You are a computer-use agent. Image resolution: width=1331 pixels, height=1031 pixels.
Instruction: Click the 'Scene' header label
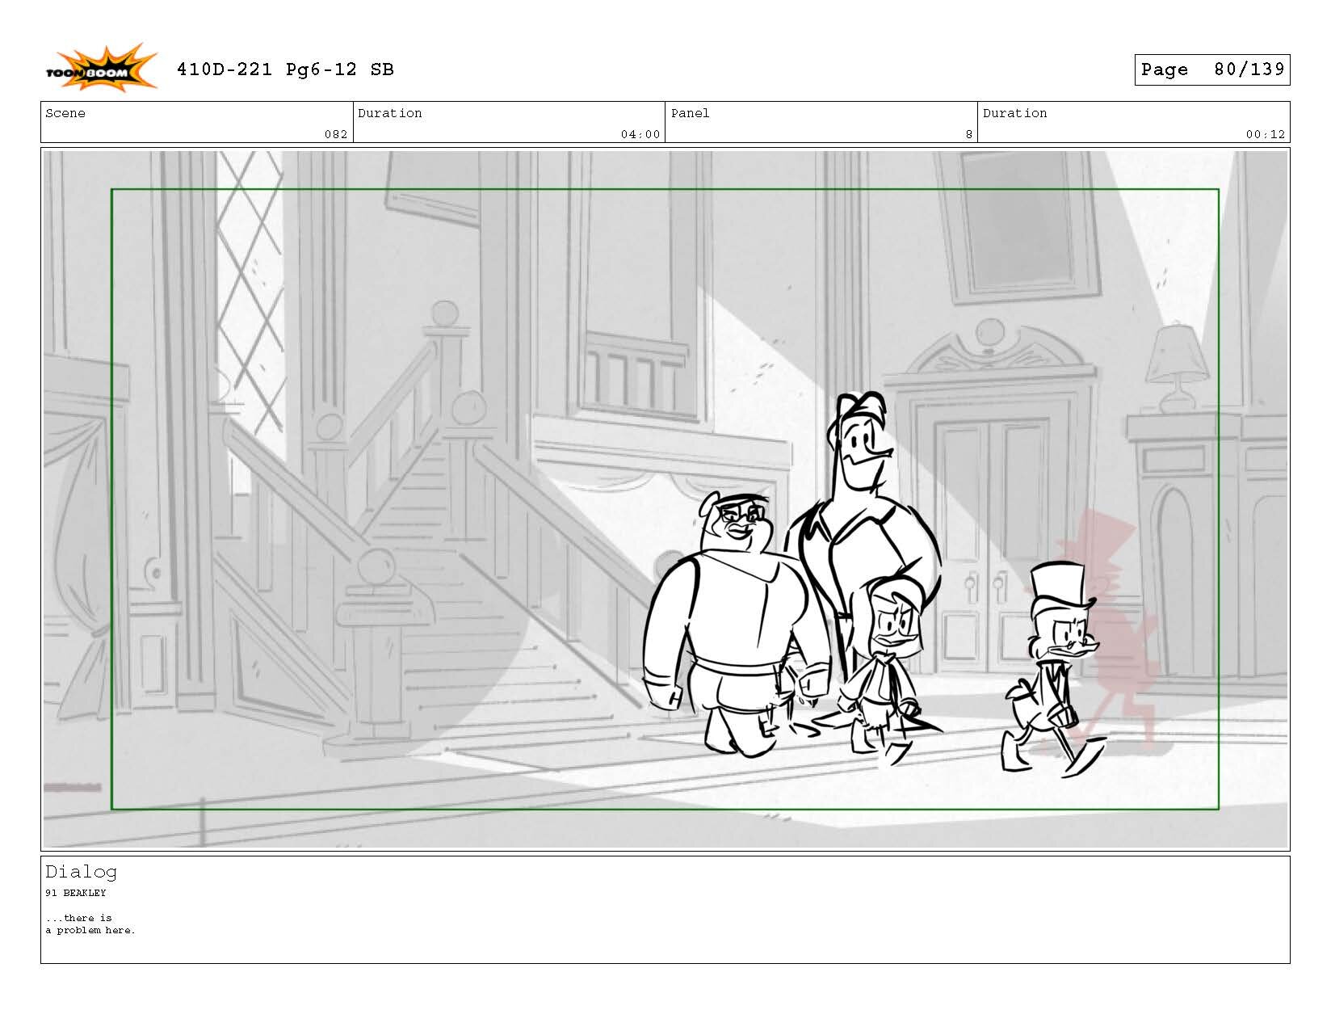click(65, 113)
